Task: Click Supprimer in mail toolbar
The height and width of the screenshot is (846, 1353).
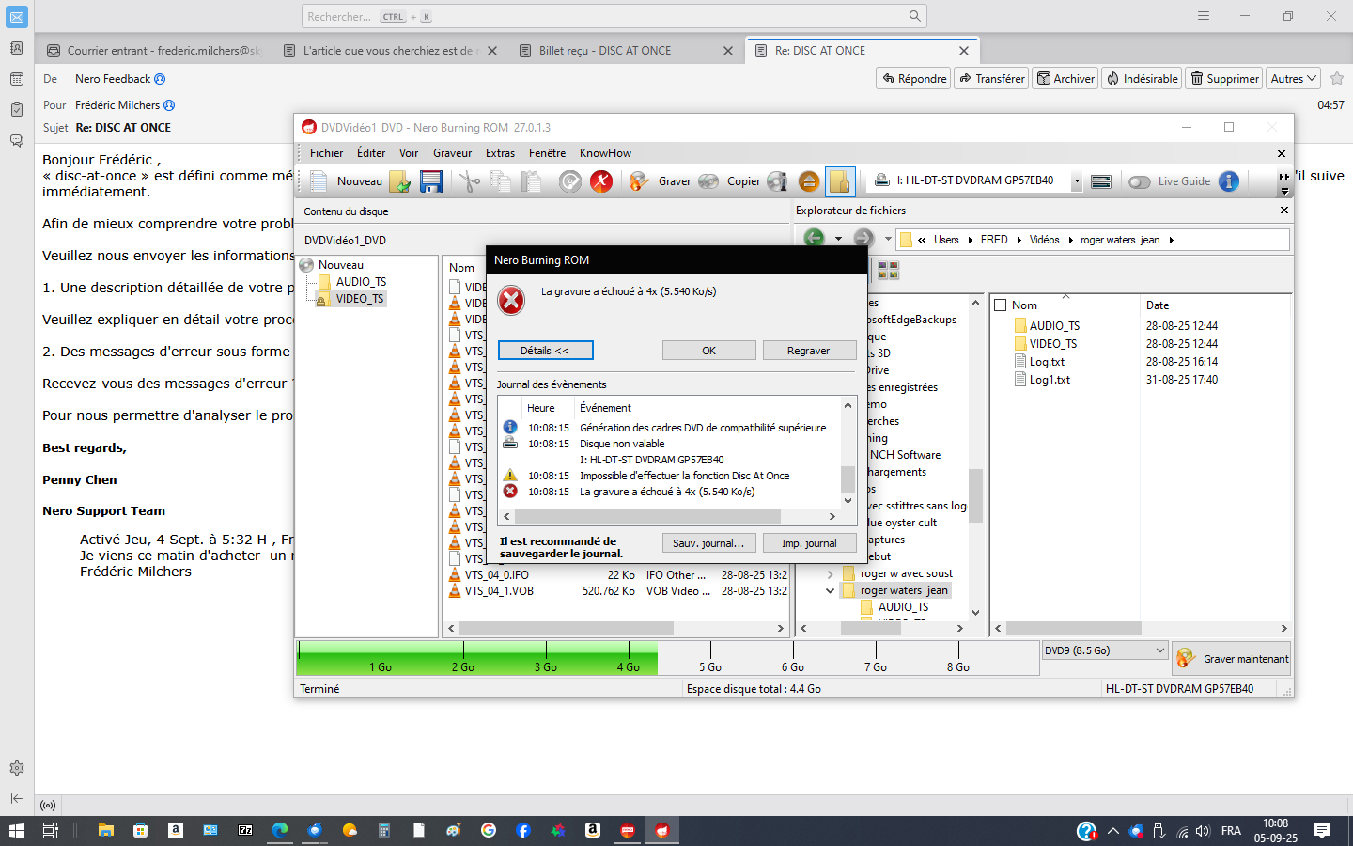Action: 1224,78
